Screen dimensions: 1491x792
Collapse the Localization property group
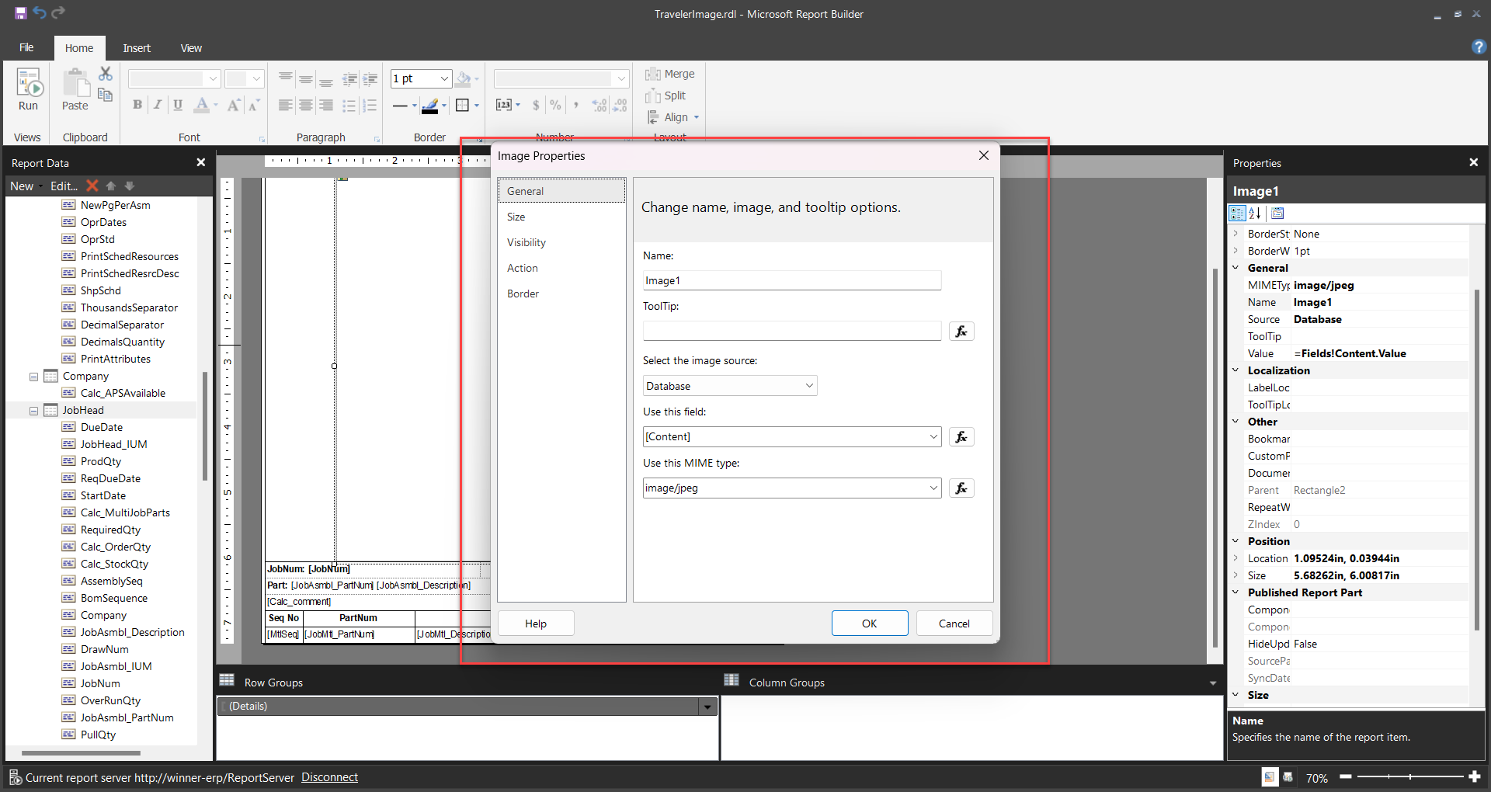click(1236, 370)
